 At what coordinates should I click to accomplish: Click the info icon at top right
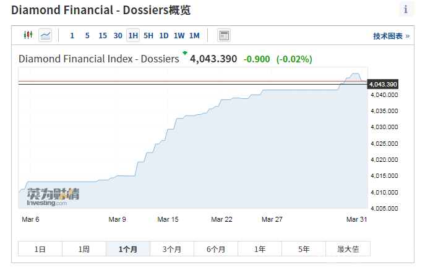coord(406,9)
